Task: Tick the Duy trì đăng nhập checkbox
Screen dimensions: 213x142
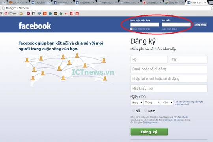Action: (x=131, y=29)
